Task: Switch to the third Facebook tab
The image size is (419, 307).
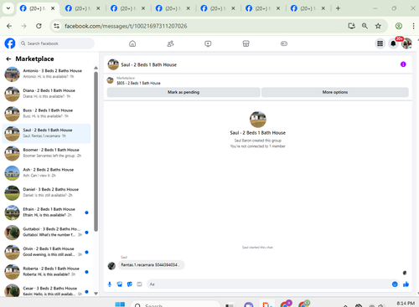Action: (x=128, y=8)
